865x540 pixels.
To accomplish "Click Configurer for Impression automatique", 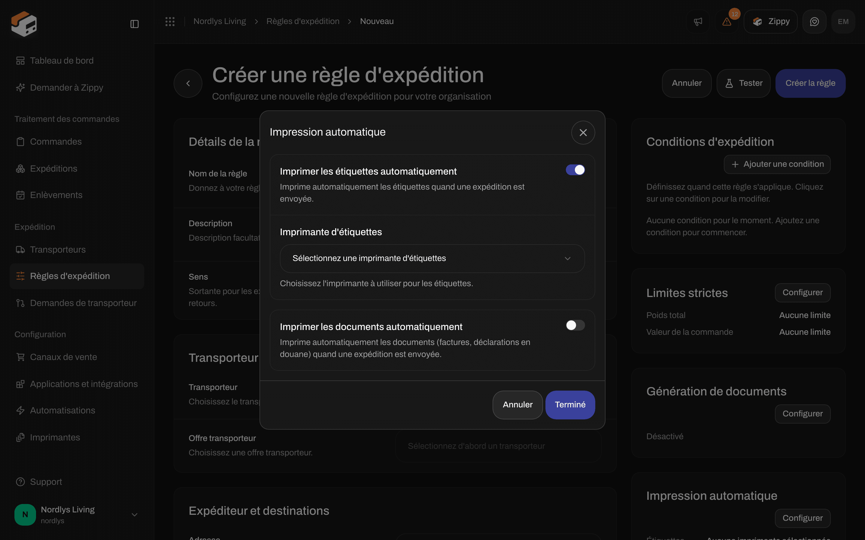I will (x=803, y=518).
